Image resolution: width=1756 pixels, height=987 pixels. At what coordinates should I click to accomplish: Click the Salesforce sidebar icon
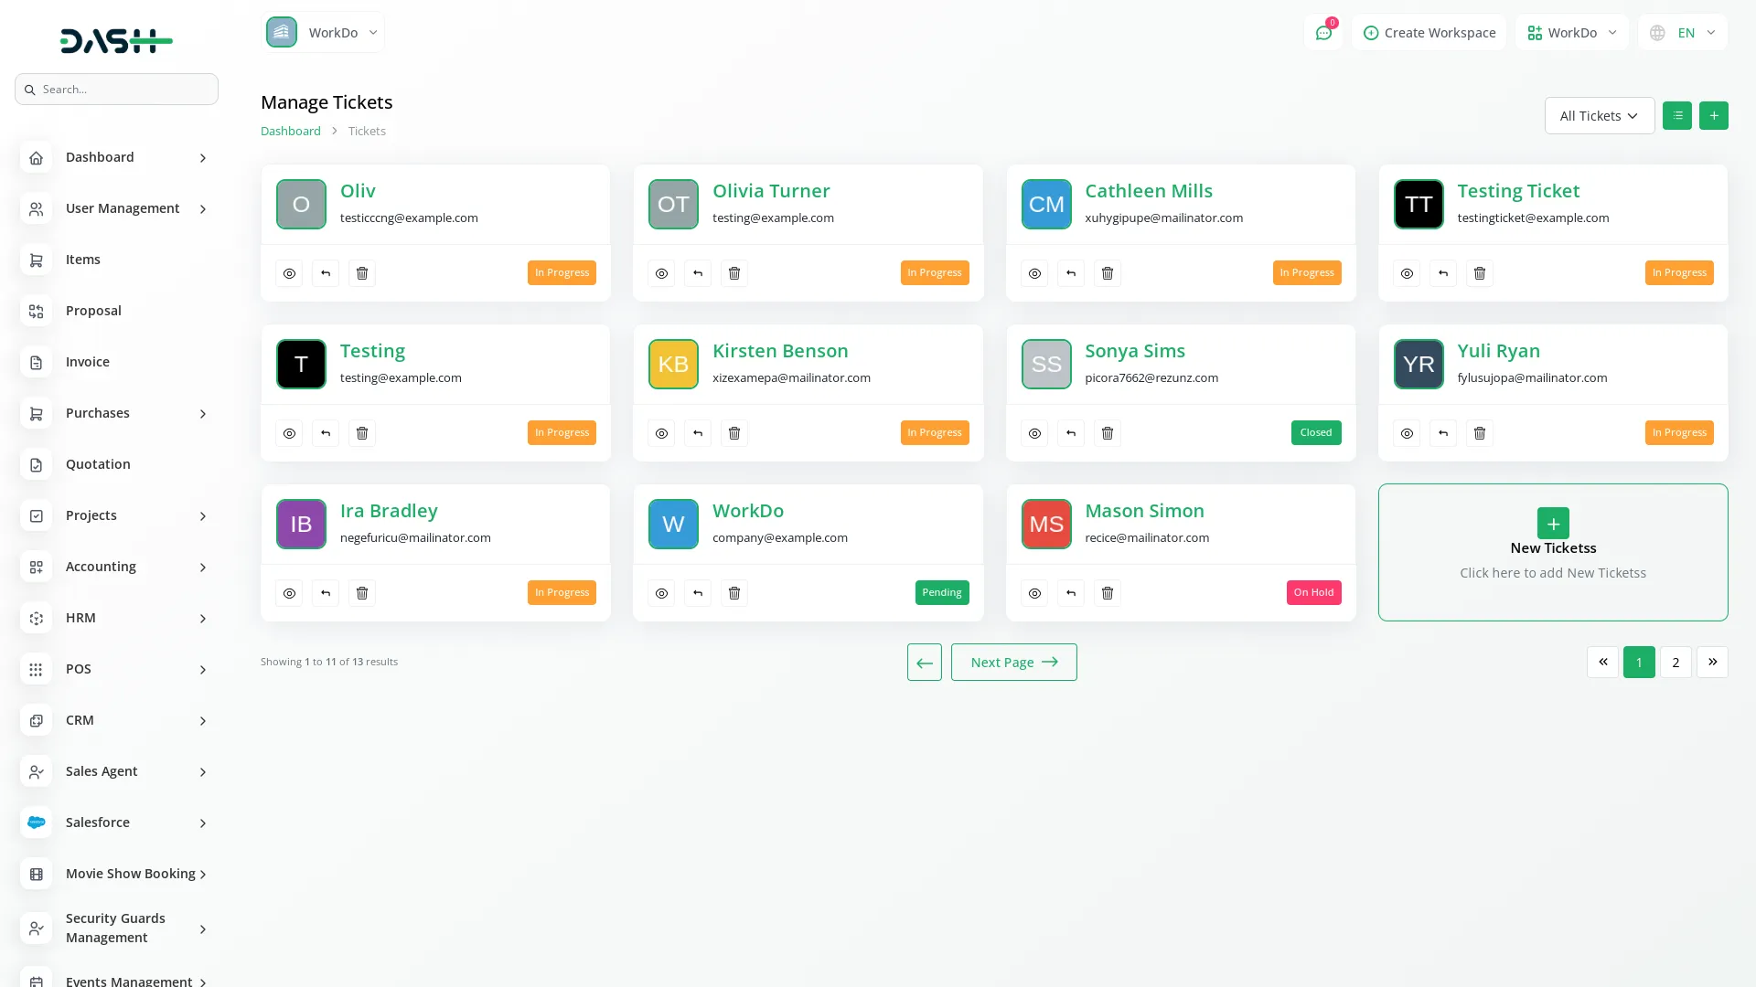tap(36, 822)
